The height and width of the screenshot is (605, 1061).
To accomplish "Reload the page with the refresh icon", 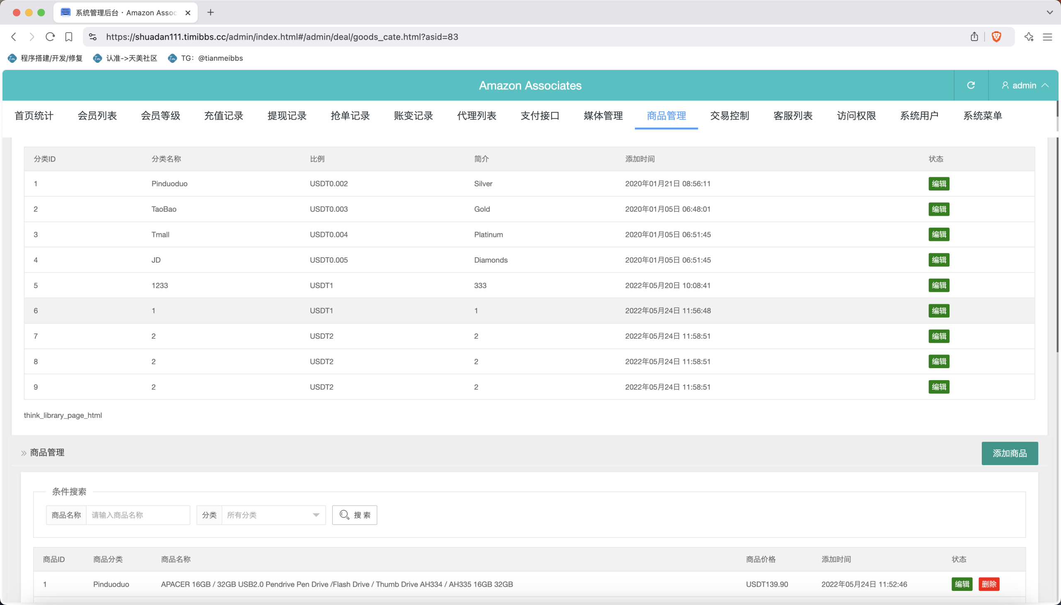I will 50,37.
